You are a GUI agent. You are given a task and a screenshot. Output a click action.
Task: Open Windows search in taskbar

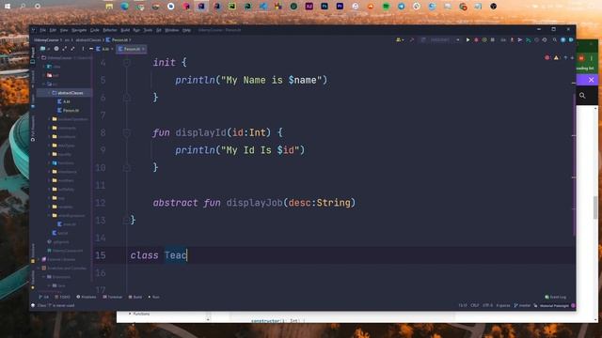[23, 7]
